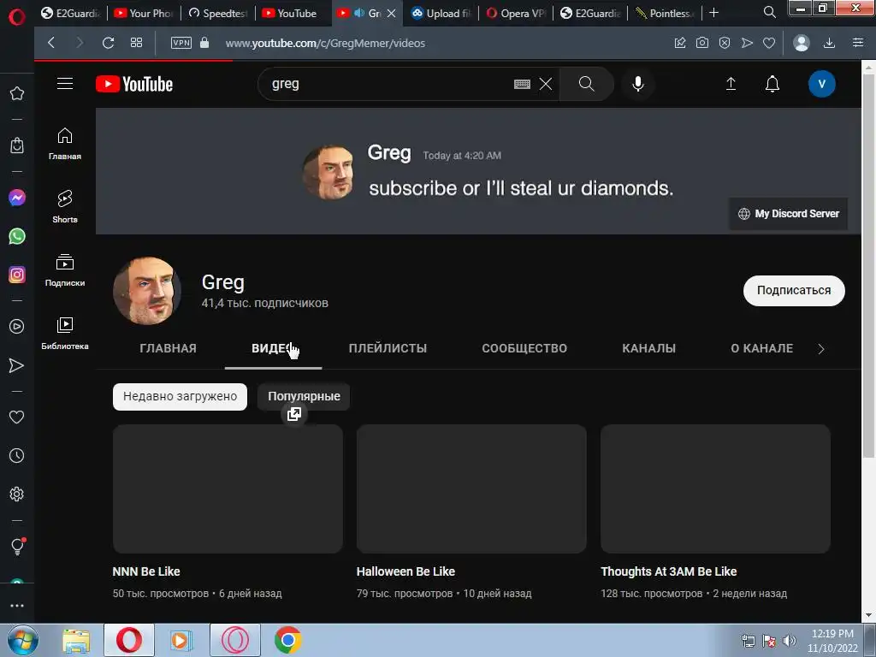
Task: Open Opera downloads panel
Action: click(830, 43)
